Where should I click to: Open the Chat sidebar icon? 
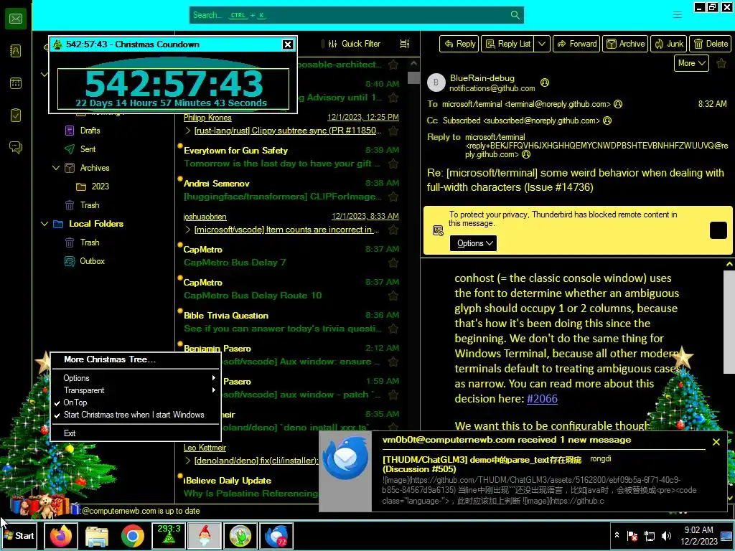16,147
